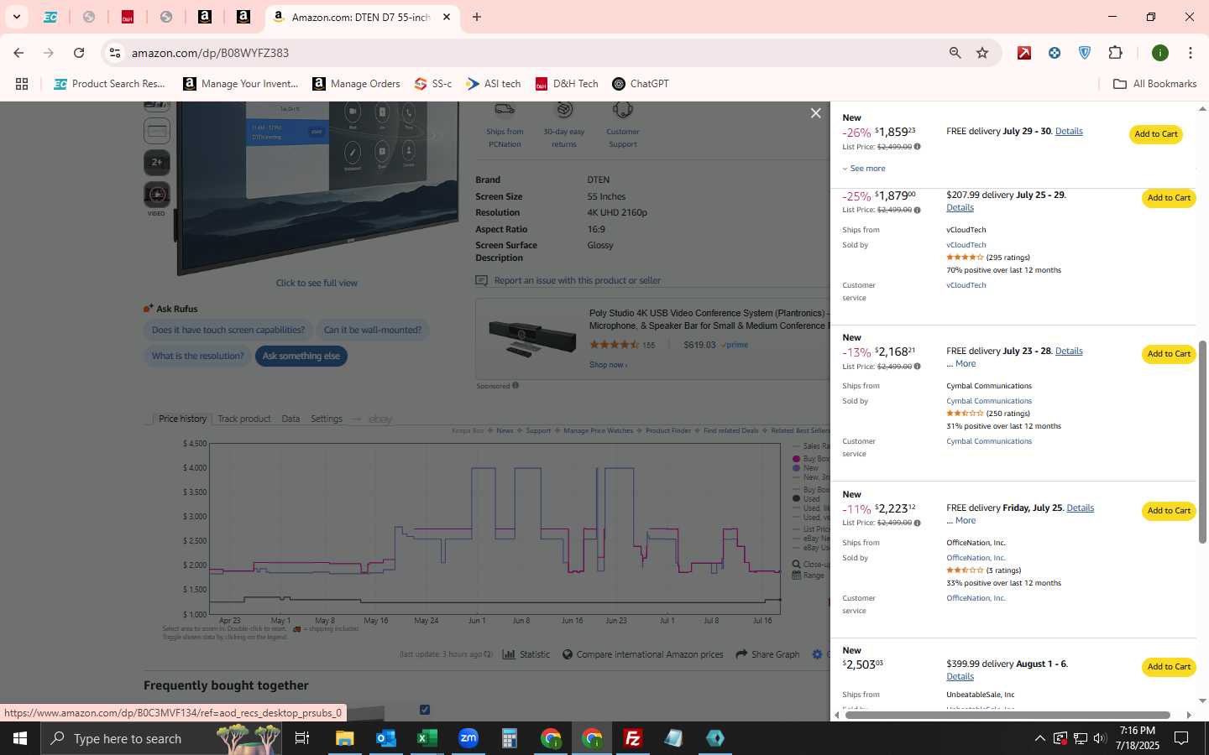Open the All Bookmarks folder
This screenshot has width=1209, height=755.
point(1154,84)
